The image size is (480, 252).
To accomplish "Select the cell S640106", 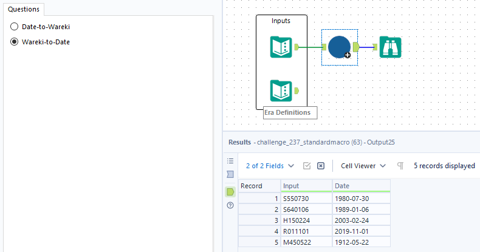I will (306, 209).
